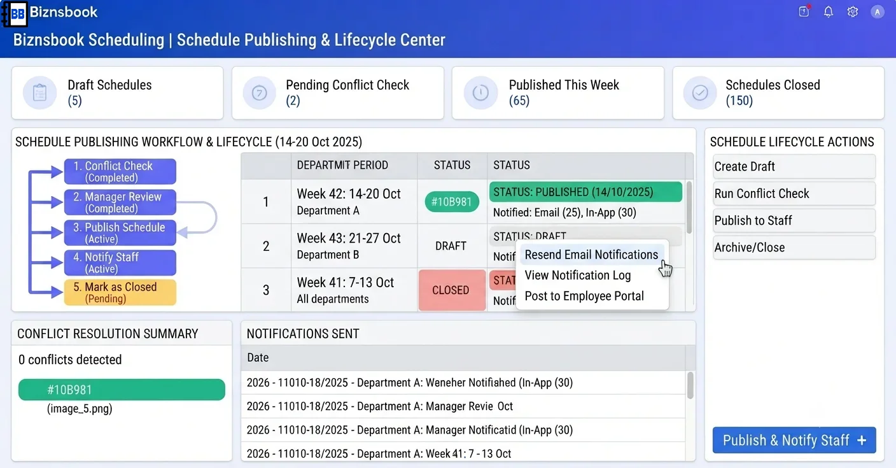Select workflow step 4. Notify Staff
The image size is (896, 468).
[120, 263]
